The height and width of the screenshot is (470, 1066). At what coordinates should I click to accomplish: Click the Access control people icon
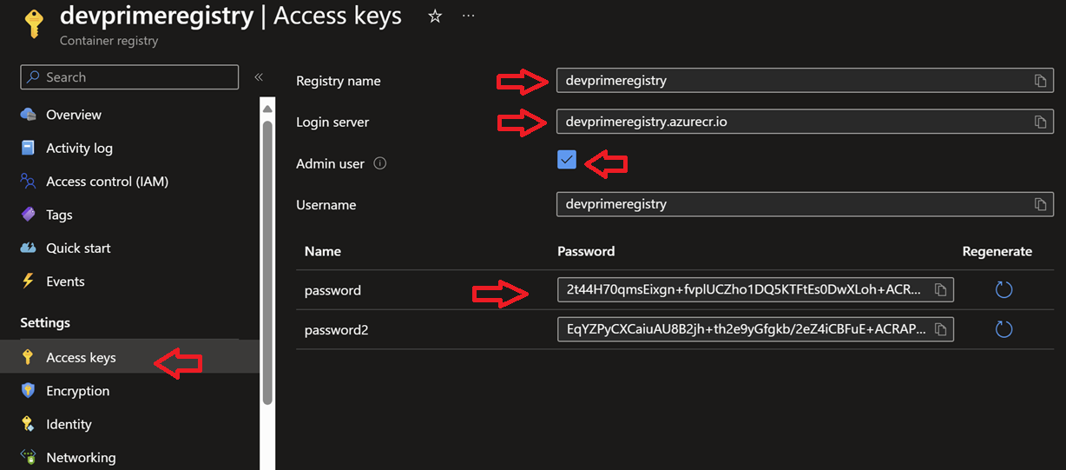[29, 182]
